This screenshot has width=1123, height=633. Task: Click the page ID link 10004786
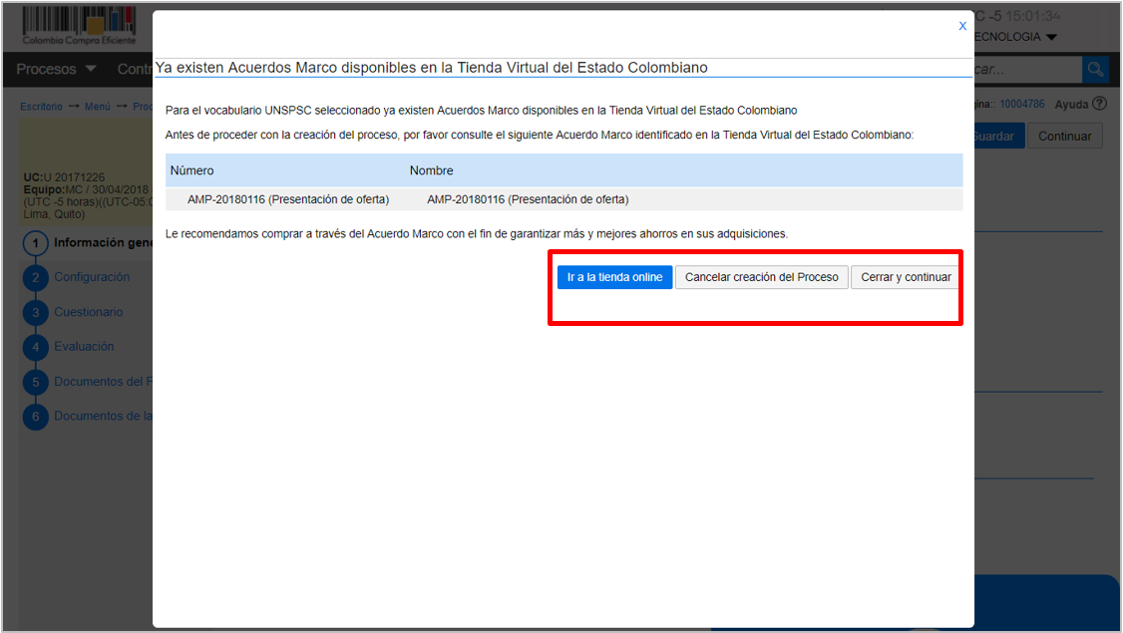click(x=1022, y=104)
